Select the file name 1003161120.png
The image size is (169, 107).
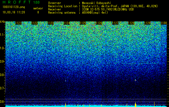pyautogui.click(x=14, y=7)
